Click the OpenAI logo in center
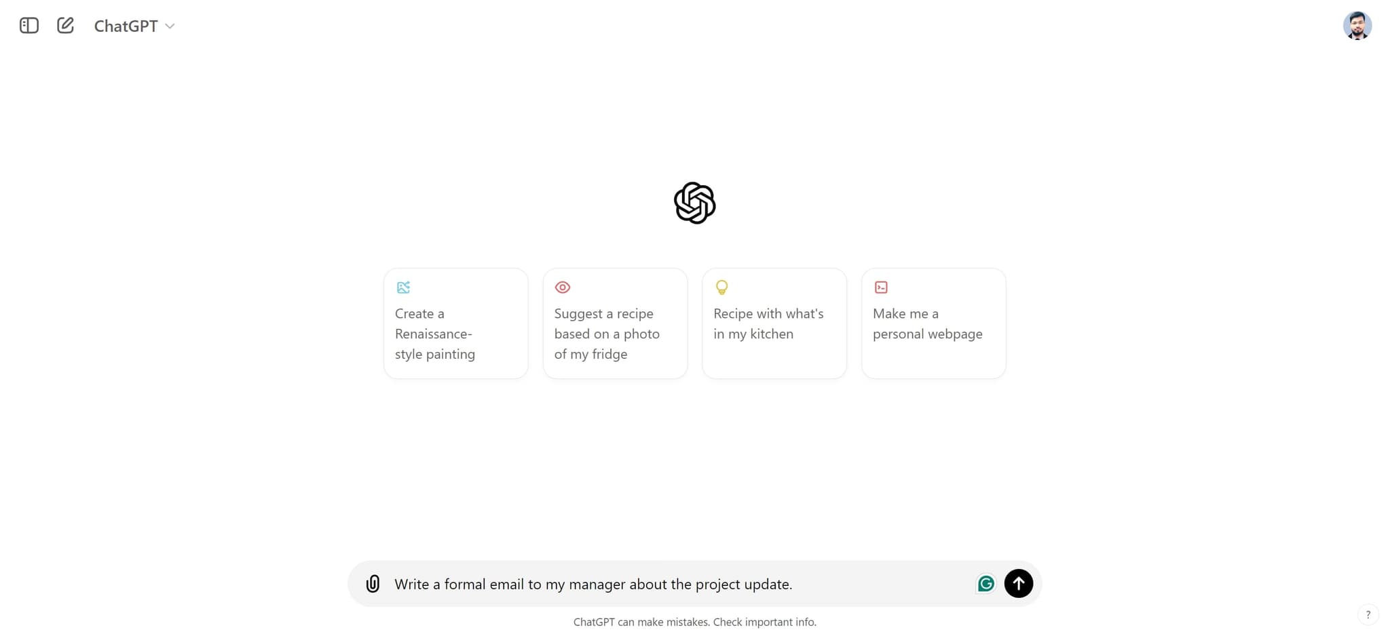 point(694,203)
